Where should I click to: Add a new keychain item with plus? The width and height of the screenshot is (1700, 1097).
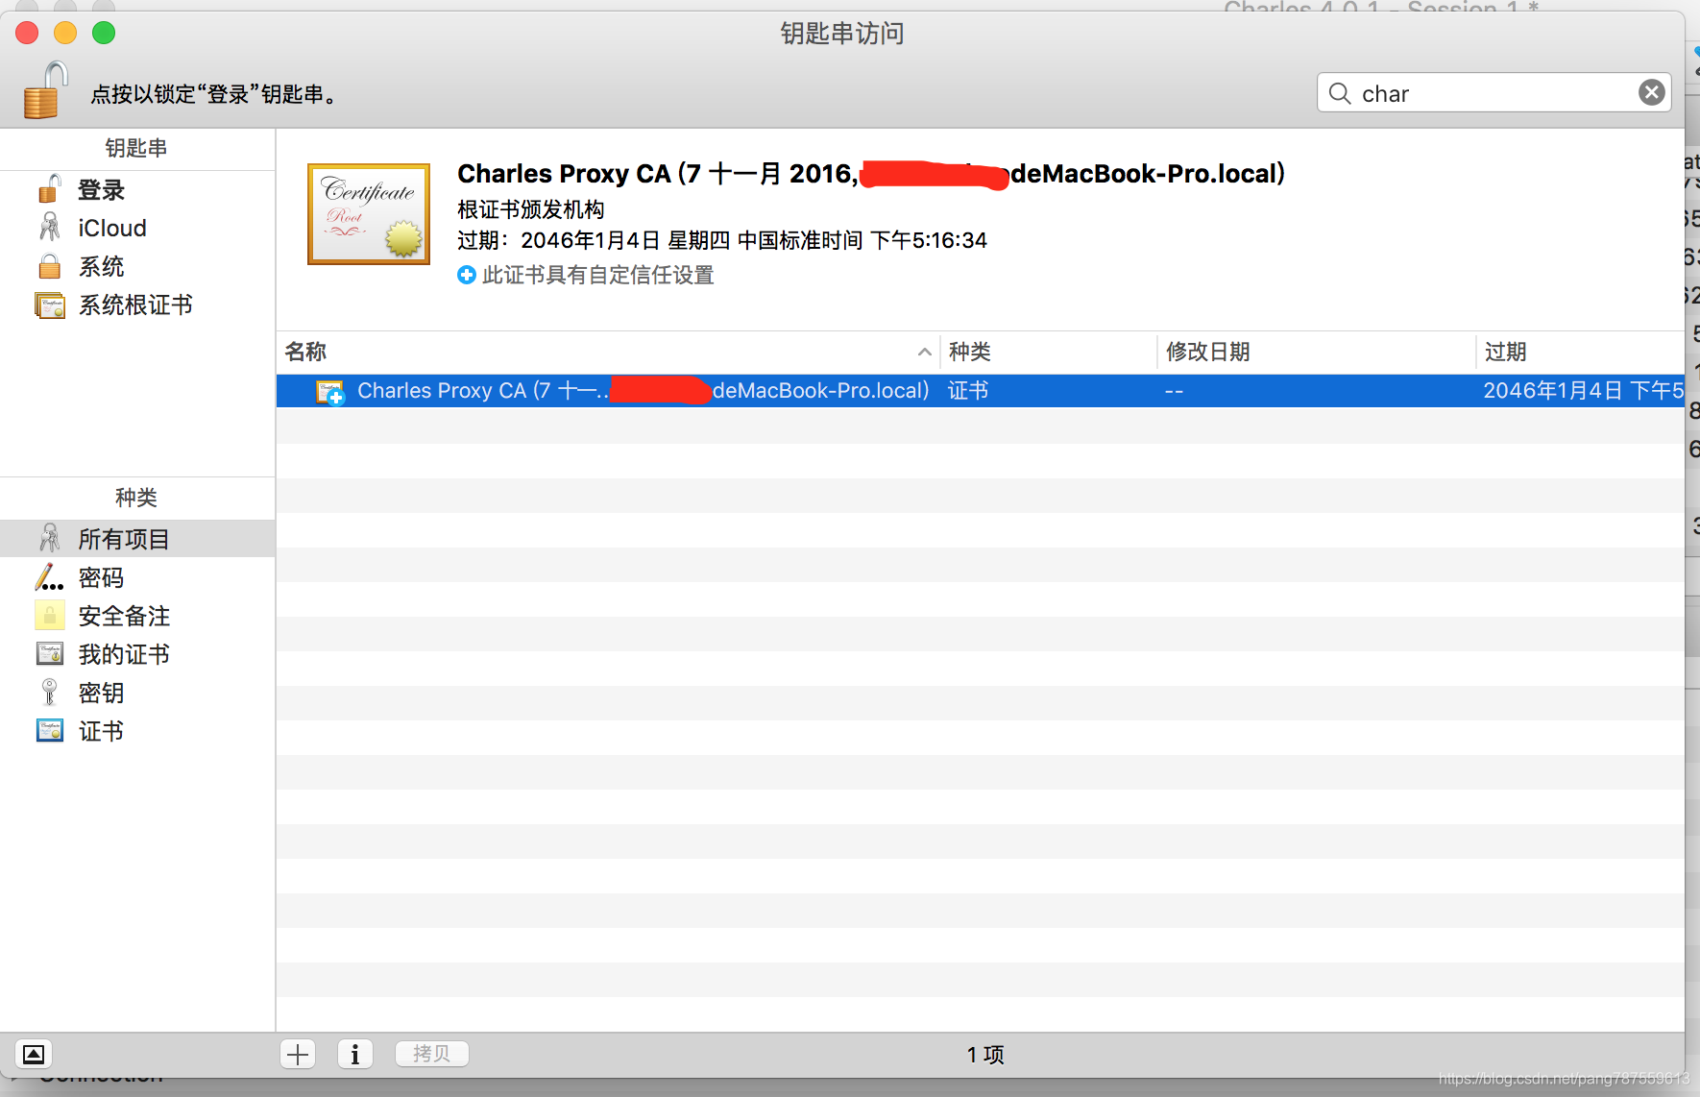tap(298, 1055)
